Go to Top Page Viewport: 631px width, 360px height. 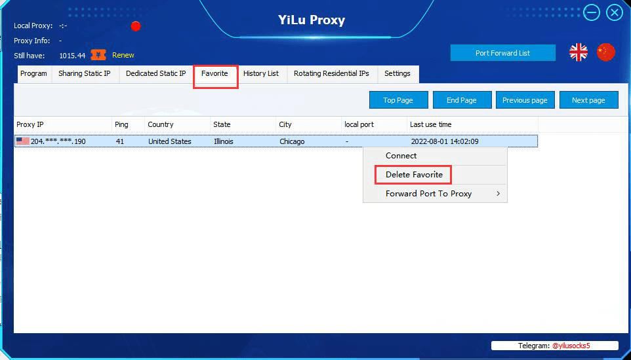pos(398,100)
